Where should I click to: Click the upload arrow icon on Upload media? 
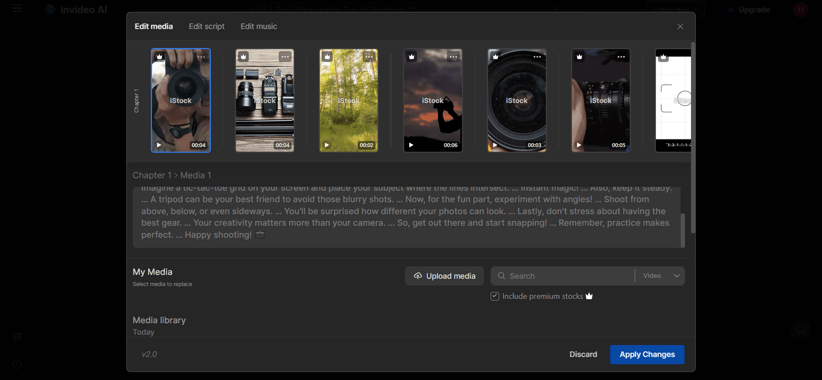pos(417,276)
